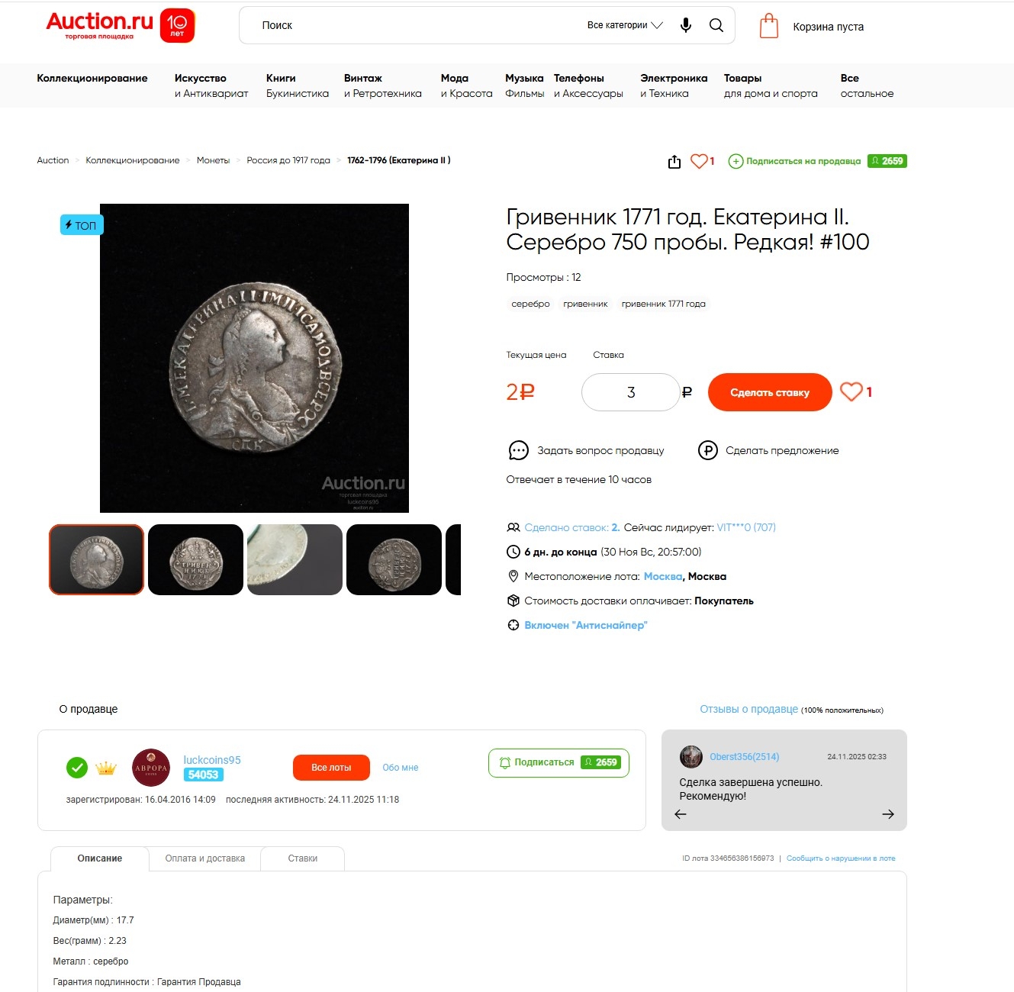Toggle favorite heart next to bid button
The width and height of the screenshot is (1014, 992).
click(x=851, y=391)
